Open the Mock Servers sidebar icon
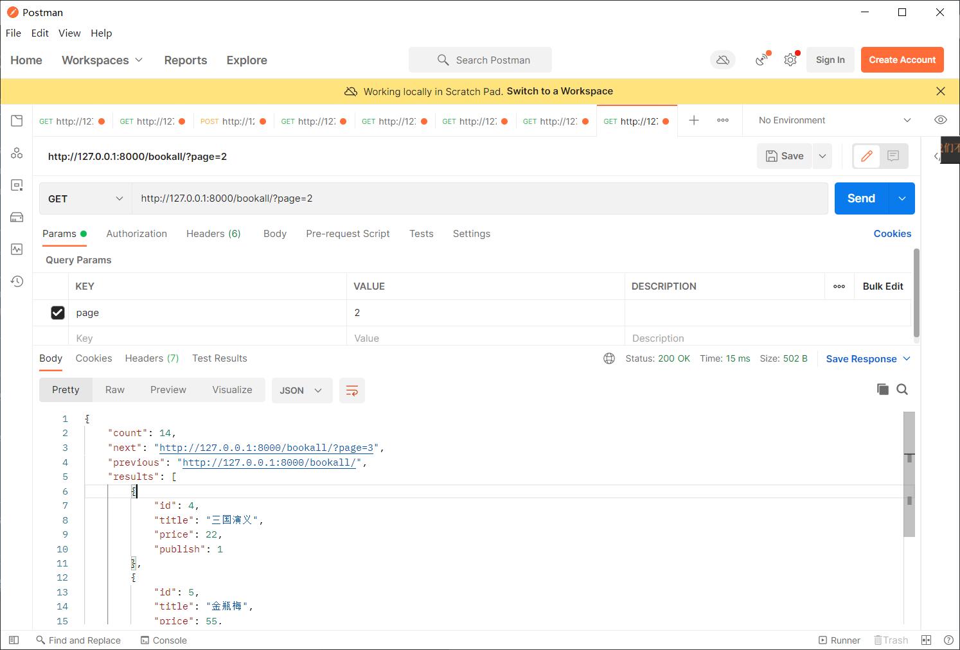 coord(17,217)
